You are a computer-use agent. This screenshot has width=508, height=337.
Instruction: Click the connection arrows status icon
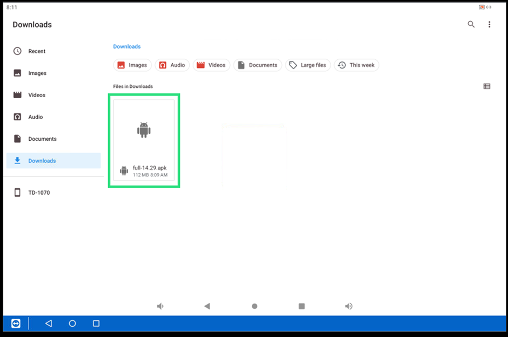point(489,7)
